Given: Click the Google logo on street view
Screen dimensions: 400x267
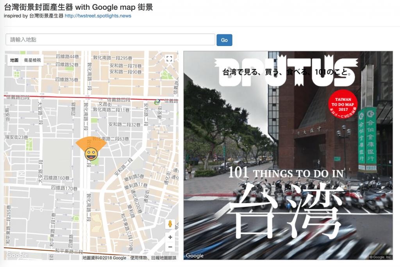Looking at the screenshot, I should tap(195, 256).
